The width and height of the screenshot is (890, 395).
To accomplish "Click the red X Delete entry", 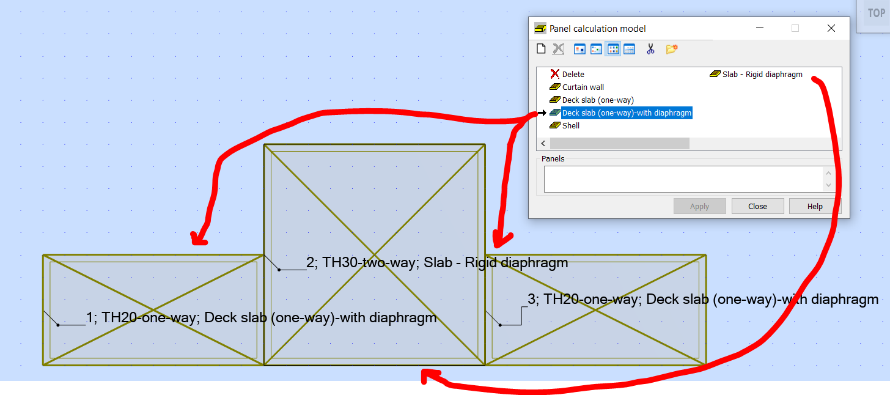I will 571,74.
